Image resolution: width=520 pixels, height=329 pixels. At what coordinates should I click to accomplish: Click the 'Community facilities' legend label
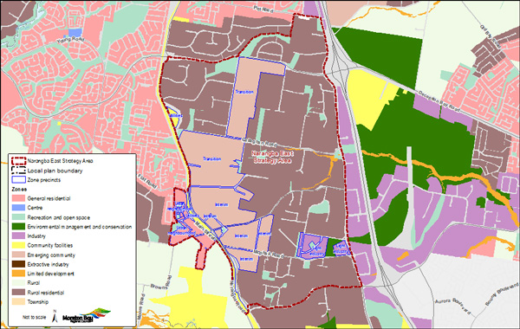point(50,246)
